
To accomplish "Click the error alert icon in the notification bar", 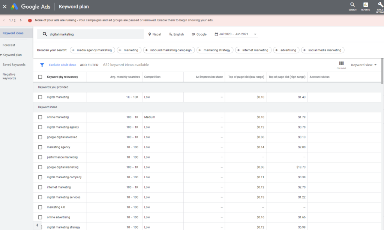I will (x=30, y=21).
